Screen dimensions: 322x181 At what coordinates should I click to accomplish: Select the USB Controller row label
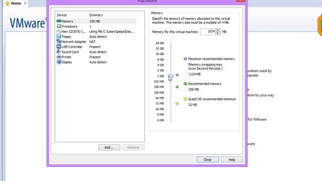click(x=72, y=47)
